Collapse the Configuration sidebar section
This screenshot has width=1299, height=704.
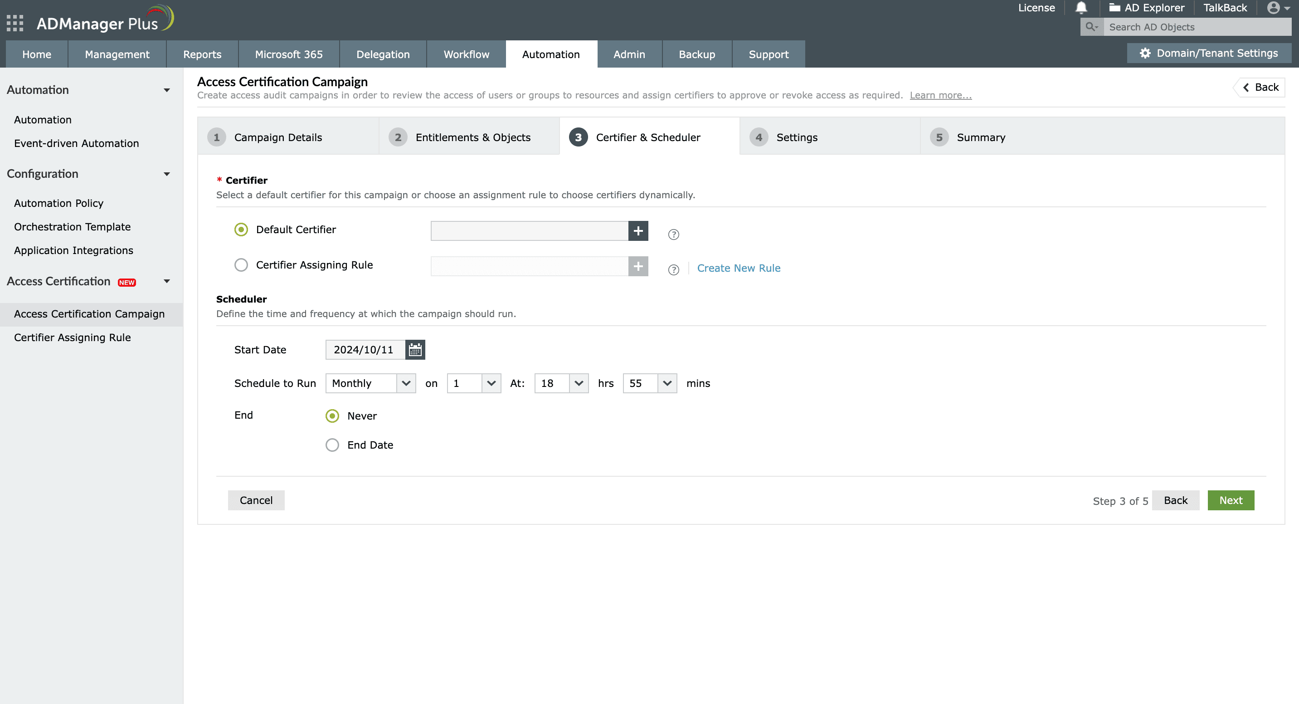166,174
